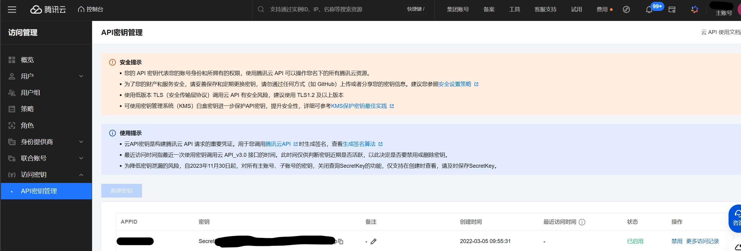Open the 试用 menu
Screen dimensions: 741x251
click(x=576, y=9)
